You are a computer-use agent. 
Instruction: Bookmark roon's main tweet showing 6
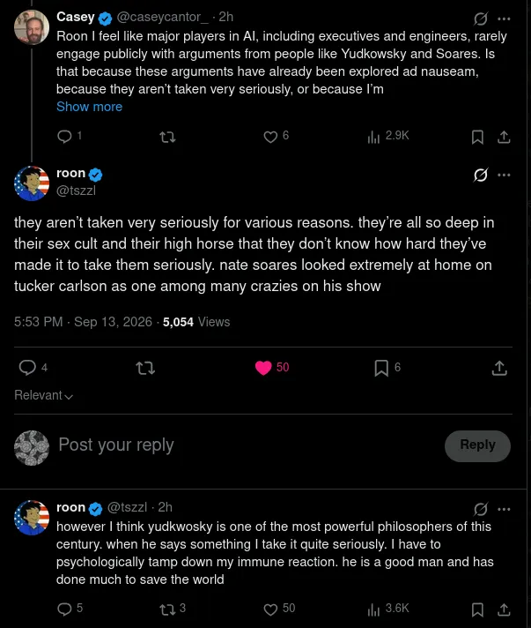tap(381, 368)
